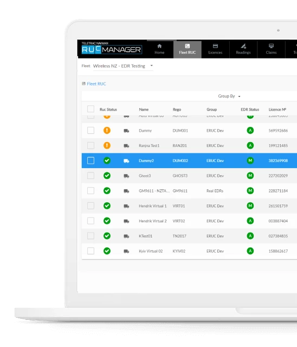Click the KTest01 truck icon

pos(126,236)
